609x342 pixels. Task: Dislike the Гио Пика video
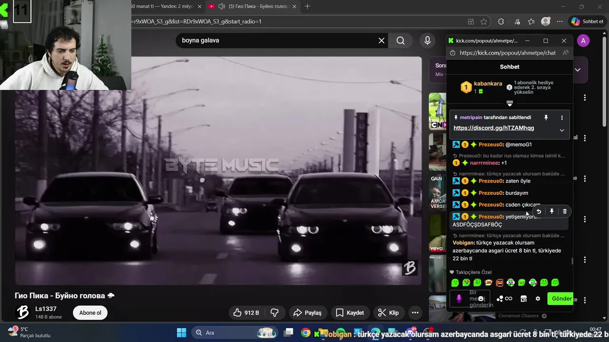point(275,313)
